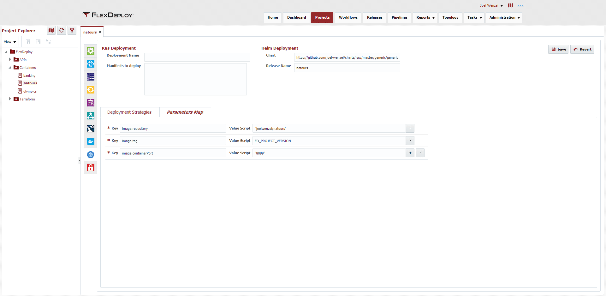Viewport: 606px width, 296px height.
Task: Open the Docker whale configuration icon
Action: 91,142
